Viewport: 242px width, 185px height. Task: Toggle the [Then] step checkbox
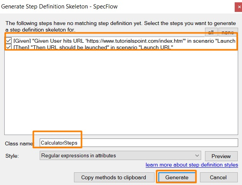pos(9,47)
